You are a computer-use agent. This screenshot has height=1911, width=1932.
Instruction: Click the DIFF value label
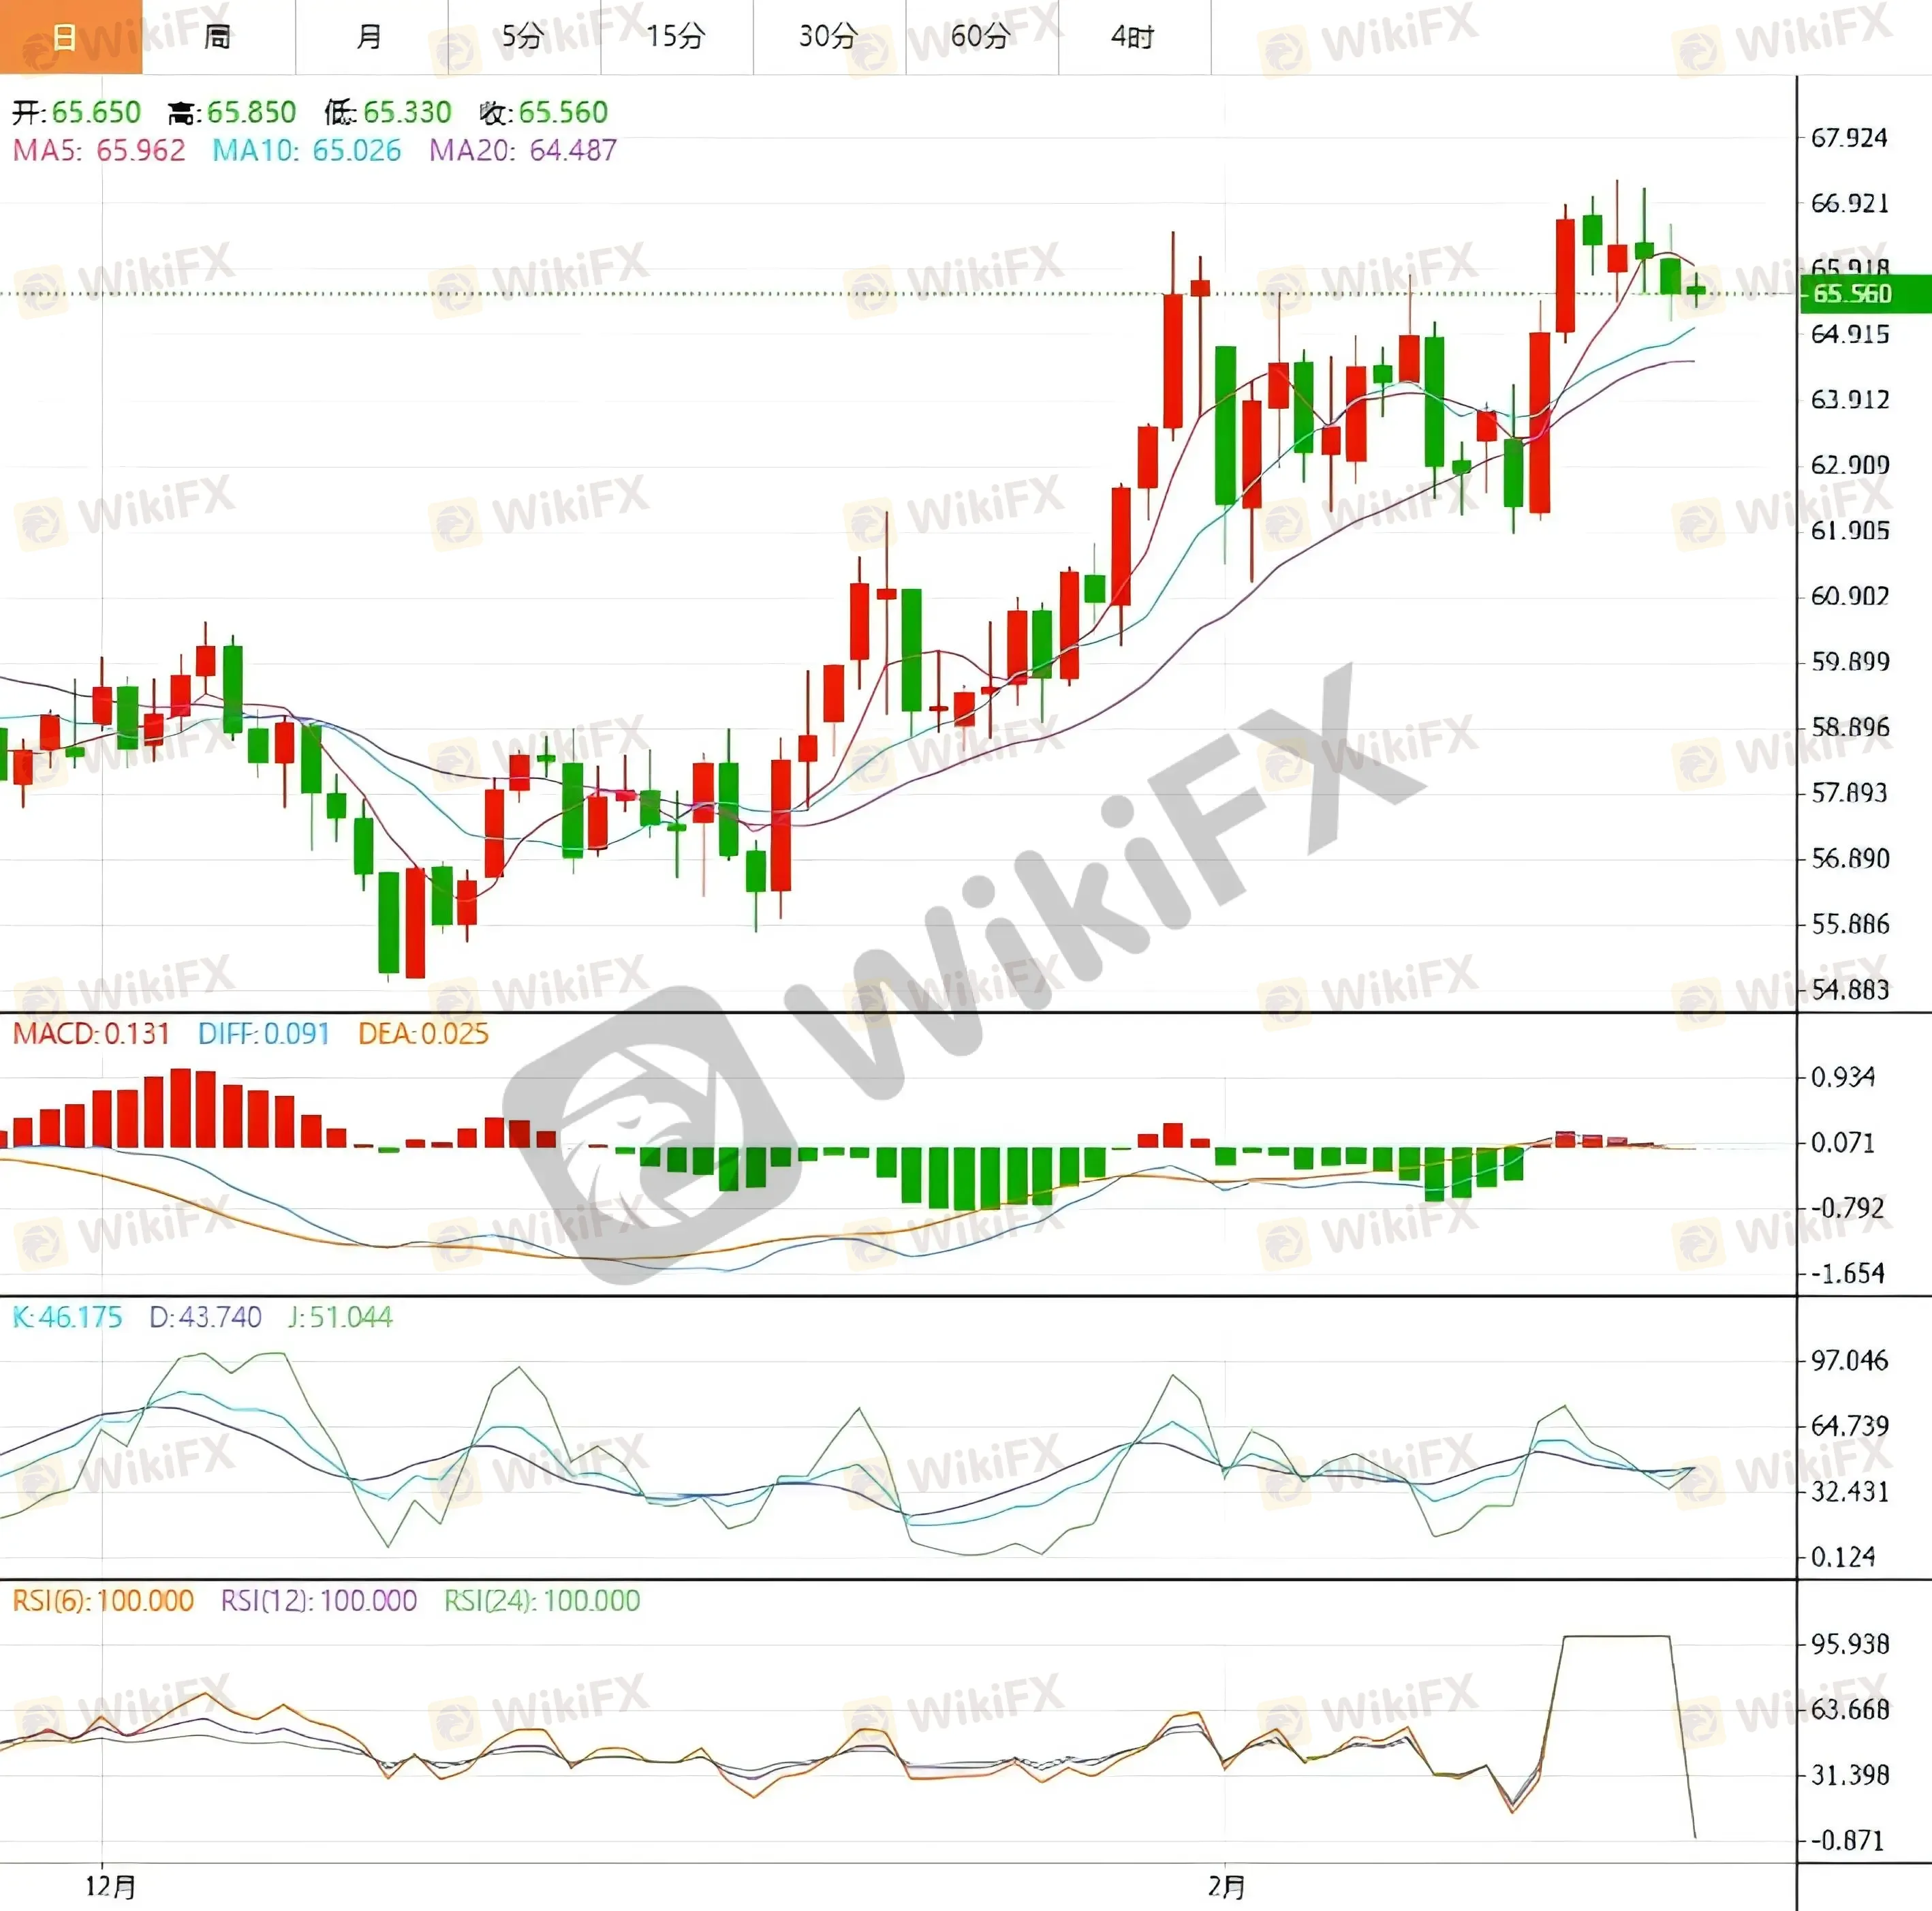[264, 1034]
